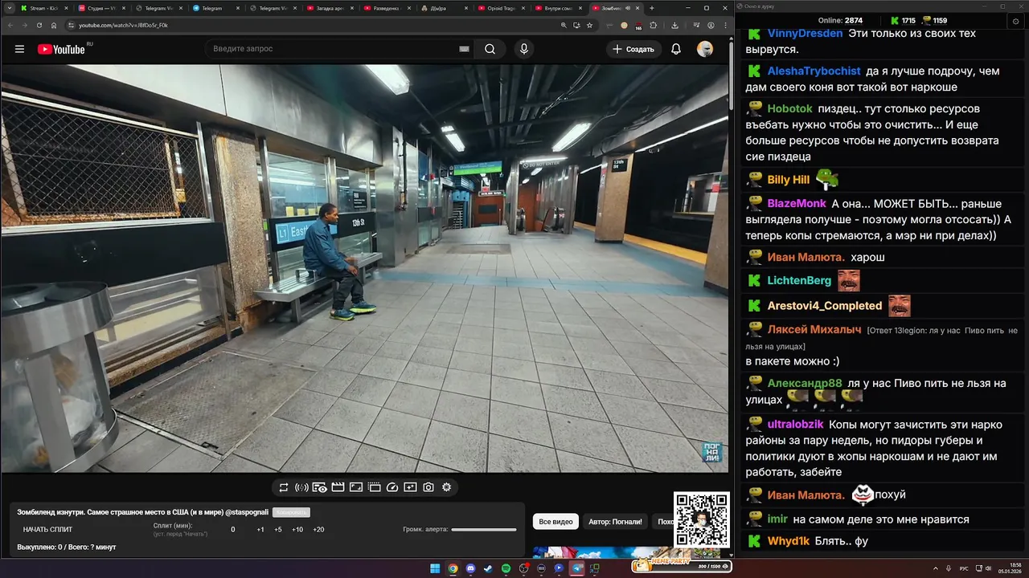Open Spotify from the taskbar
The height and width of the screenshot is (578, 1029).
point(506,568)
